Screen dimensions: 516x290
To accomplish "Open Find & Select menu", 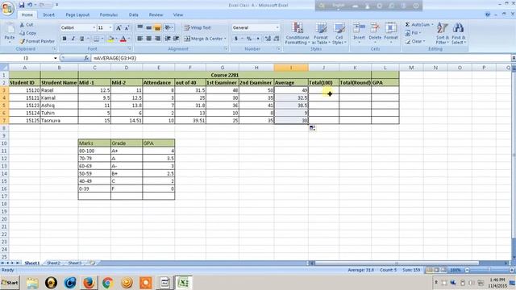I will tap(459, 33).
